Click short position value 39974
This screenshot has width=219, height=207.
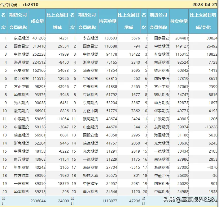[x=183, y=127]
